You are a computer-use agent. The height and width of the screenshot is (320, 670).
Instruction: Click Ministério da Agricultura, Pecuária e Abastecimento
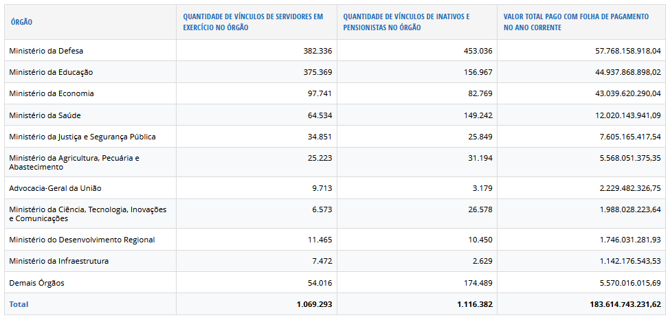[74, 162]
